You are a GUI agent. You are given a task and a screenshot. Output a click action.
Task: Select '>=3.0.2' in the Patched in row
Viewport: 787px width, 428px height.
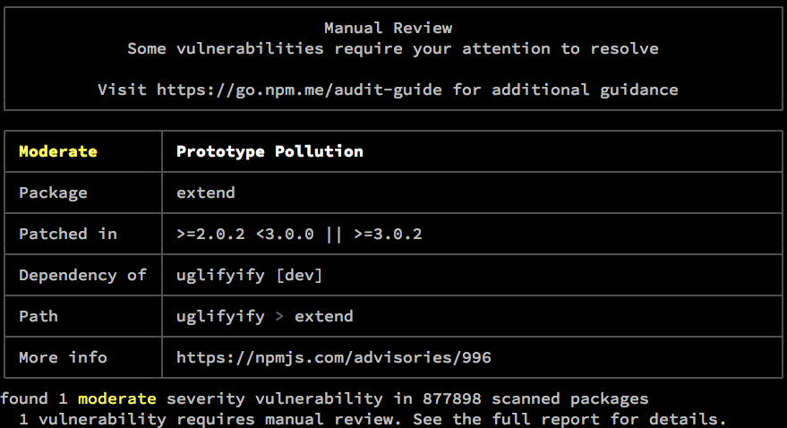(388, 234)
